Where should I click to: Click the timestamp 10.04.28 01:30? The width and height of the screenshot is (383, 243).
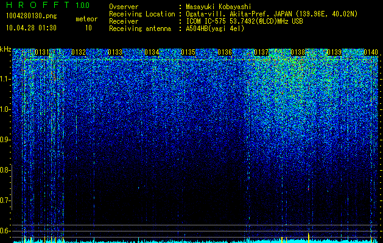click(x=31, y=28)
